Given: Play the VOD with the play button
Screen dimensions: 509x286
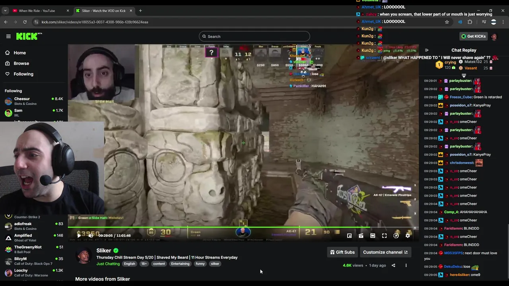Looking at the screenshot, I should (79, 236).
